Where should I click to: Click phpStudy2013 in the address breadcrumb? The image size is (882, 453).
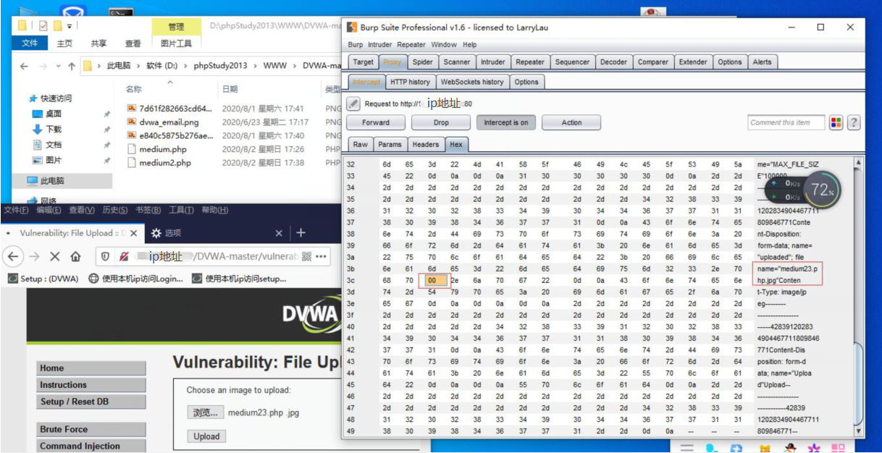click(220, 66)
